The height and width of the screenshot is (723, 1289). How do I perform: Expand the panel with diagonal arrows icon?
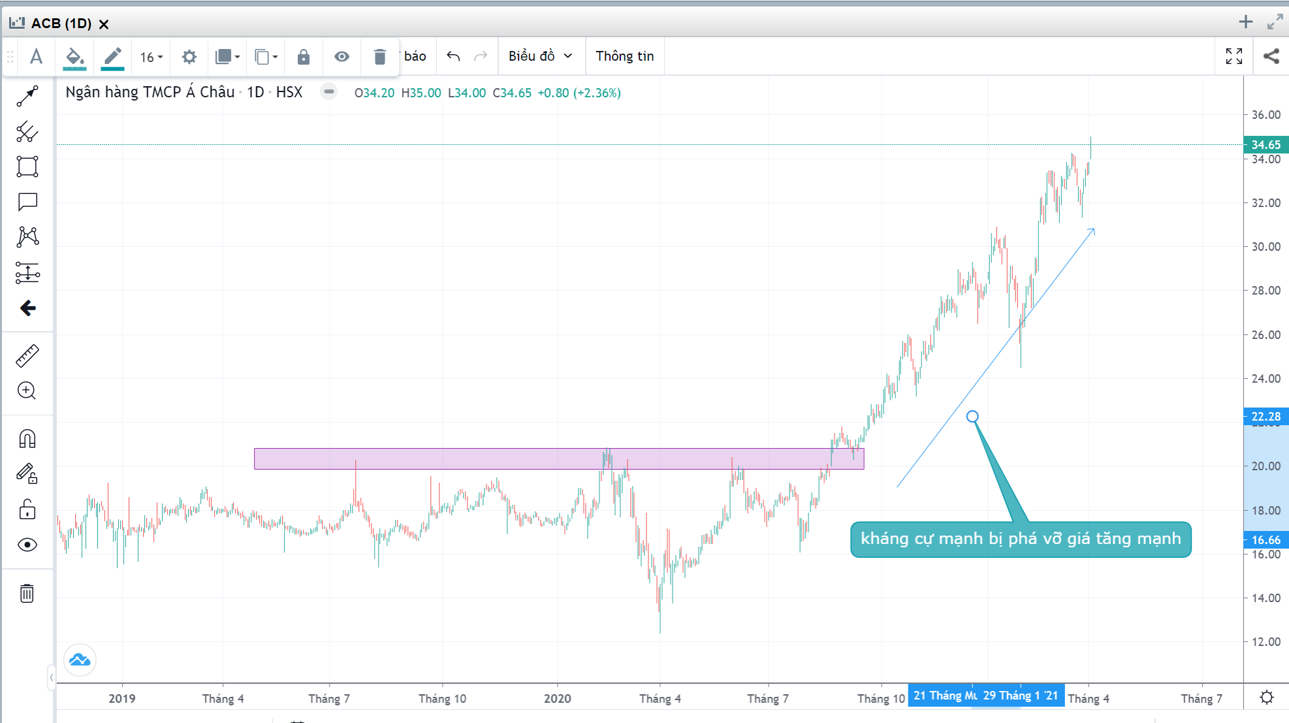click(1275, 22)
